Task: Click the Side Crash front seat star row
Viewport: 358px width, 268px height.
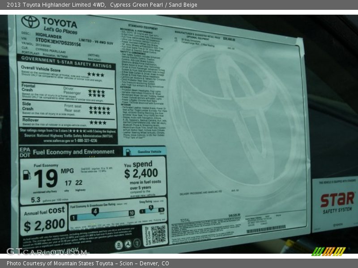Action: (x=99, y=108)
